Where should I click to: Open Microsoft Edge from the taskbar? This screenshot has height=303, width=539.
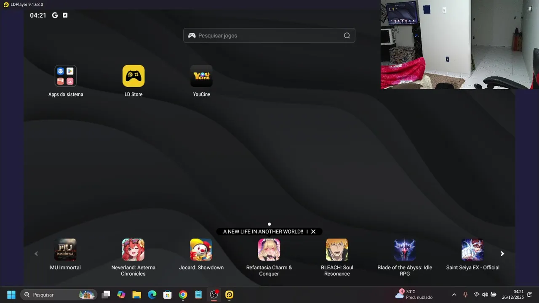click(x=152, y=295)
